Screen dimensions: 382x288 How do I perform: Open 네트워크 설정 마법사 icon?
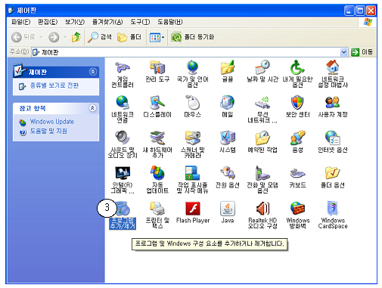[x=333, y=67]
